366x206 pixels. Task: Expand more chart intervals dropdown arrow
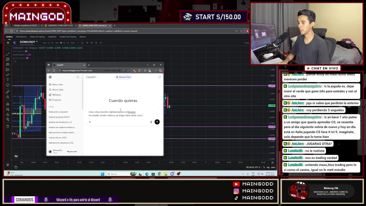pyautogui.click(x=79, y=43)
